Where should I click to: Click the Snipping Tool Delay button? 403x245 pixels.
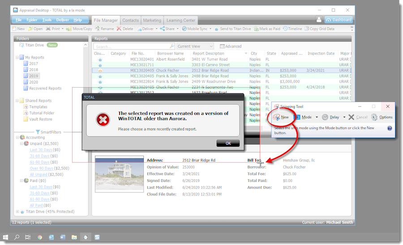coord(331,117)
